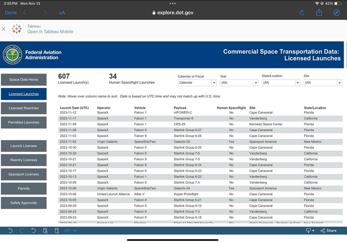The width and height of the screenshot is (347, 243).
Task: Open Space Data Home page
Action: tap(23, 80)
